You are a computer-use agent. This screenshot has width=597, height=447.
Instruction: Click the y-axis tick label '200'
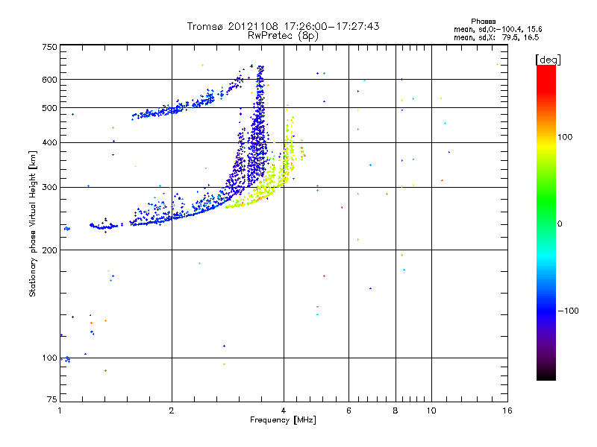tap(49, 250)
